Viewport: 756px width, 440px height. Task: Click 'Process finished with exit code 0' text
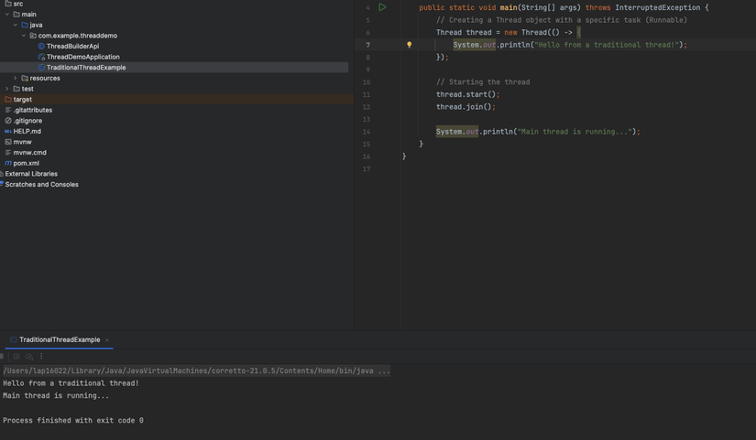[x=73, y=420]
